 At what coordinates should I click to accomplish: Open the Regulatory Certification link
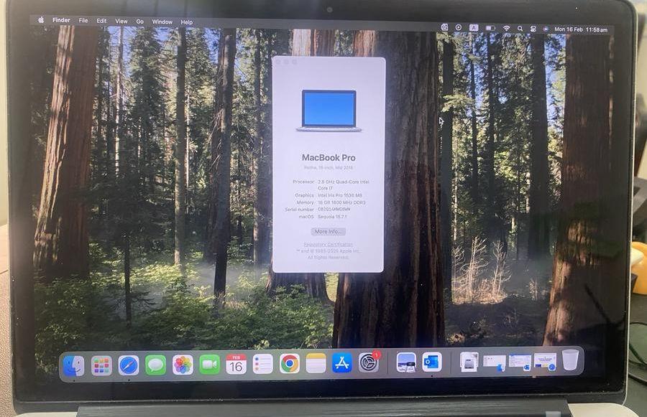[328, 244]
